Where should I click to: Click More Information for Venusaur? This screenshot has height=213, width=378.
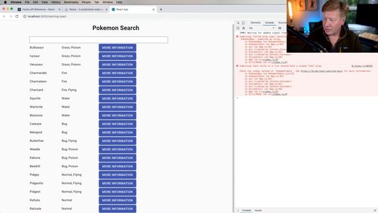coord(118,64)
